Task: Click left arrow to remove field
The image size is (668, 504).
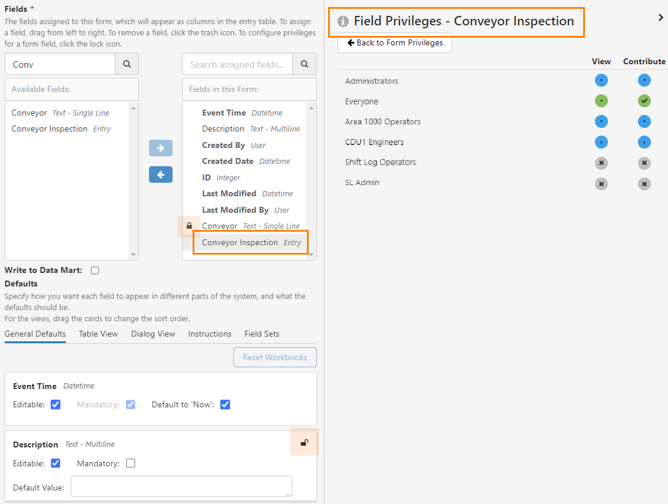Action: [160, 174]
